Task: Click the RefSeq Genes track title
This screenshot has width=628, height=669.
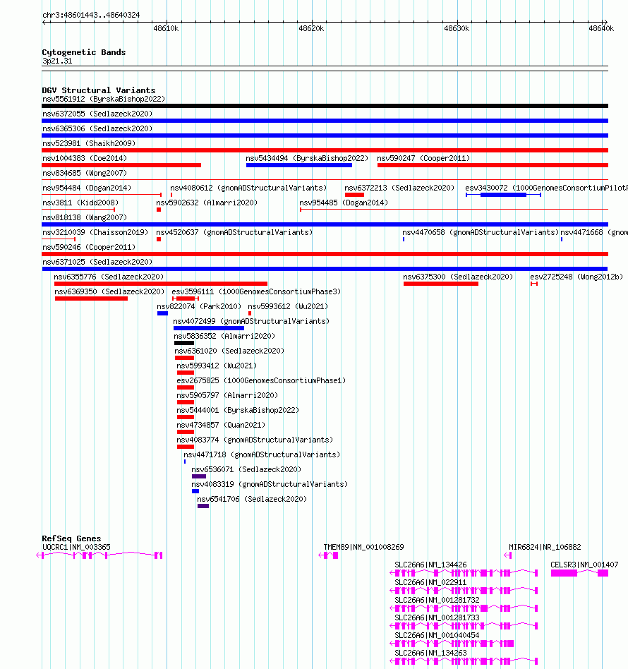Action: (71, 538)
